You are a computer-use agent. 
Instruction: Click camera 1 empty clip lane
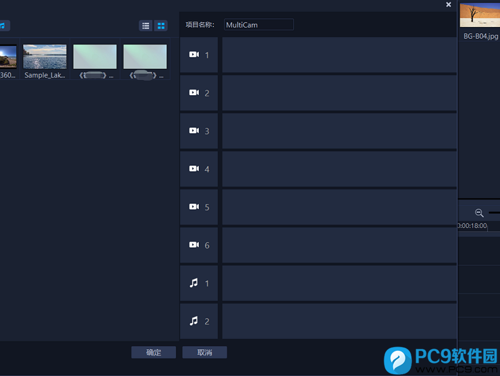click(x=339, y=55)
